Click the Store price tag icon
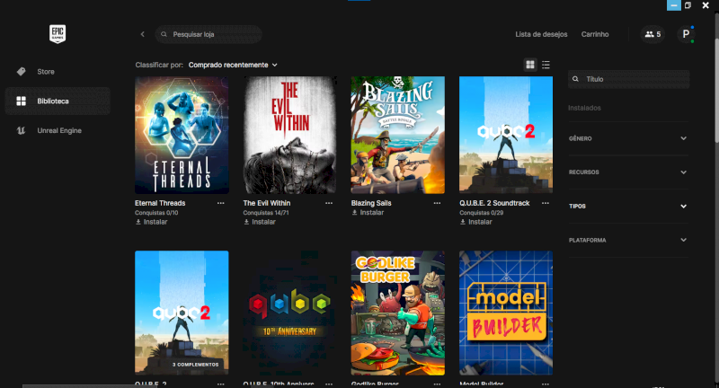This screenshot has height=388, width=719. (21, 72)
